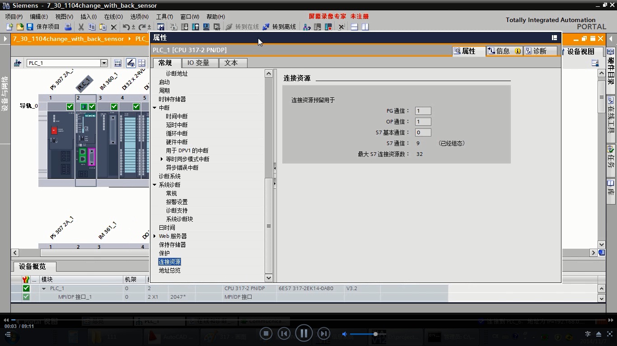This screenshot has height=346, width=617.
Task: Expand the 设备与网络 left sidebar arrow
Action: [x=5, y=39]
